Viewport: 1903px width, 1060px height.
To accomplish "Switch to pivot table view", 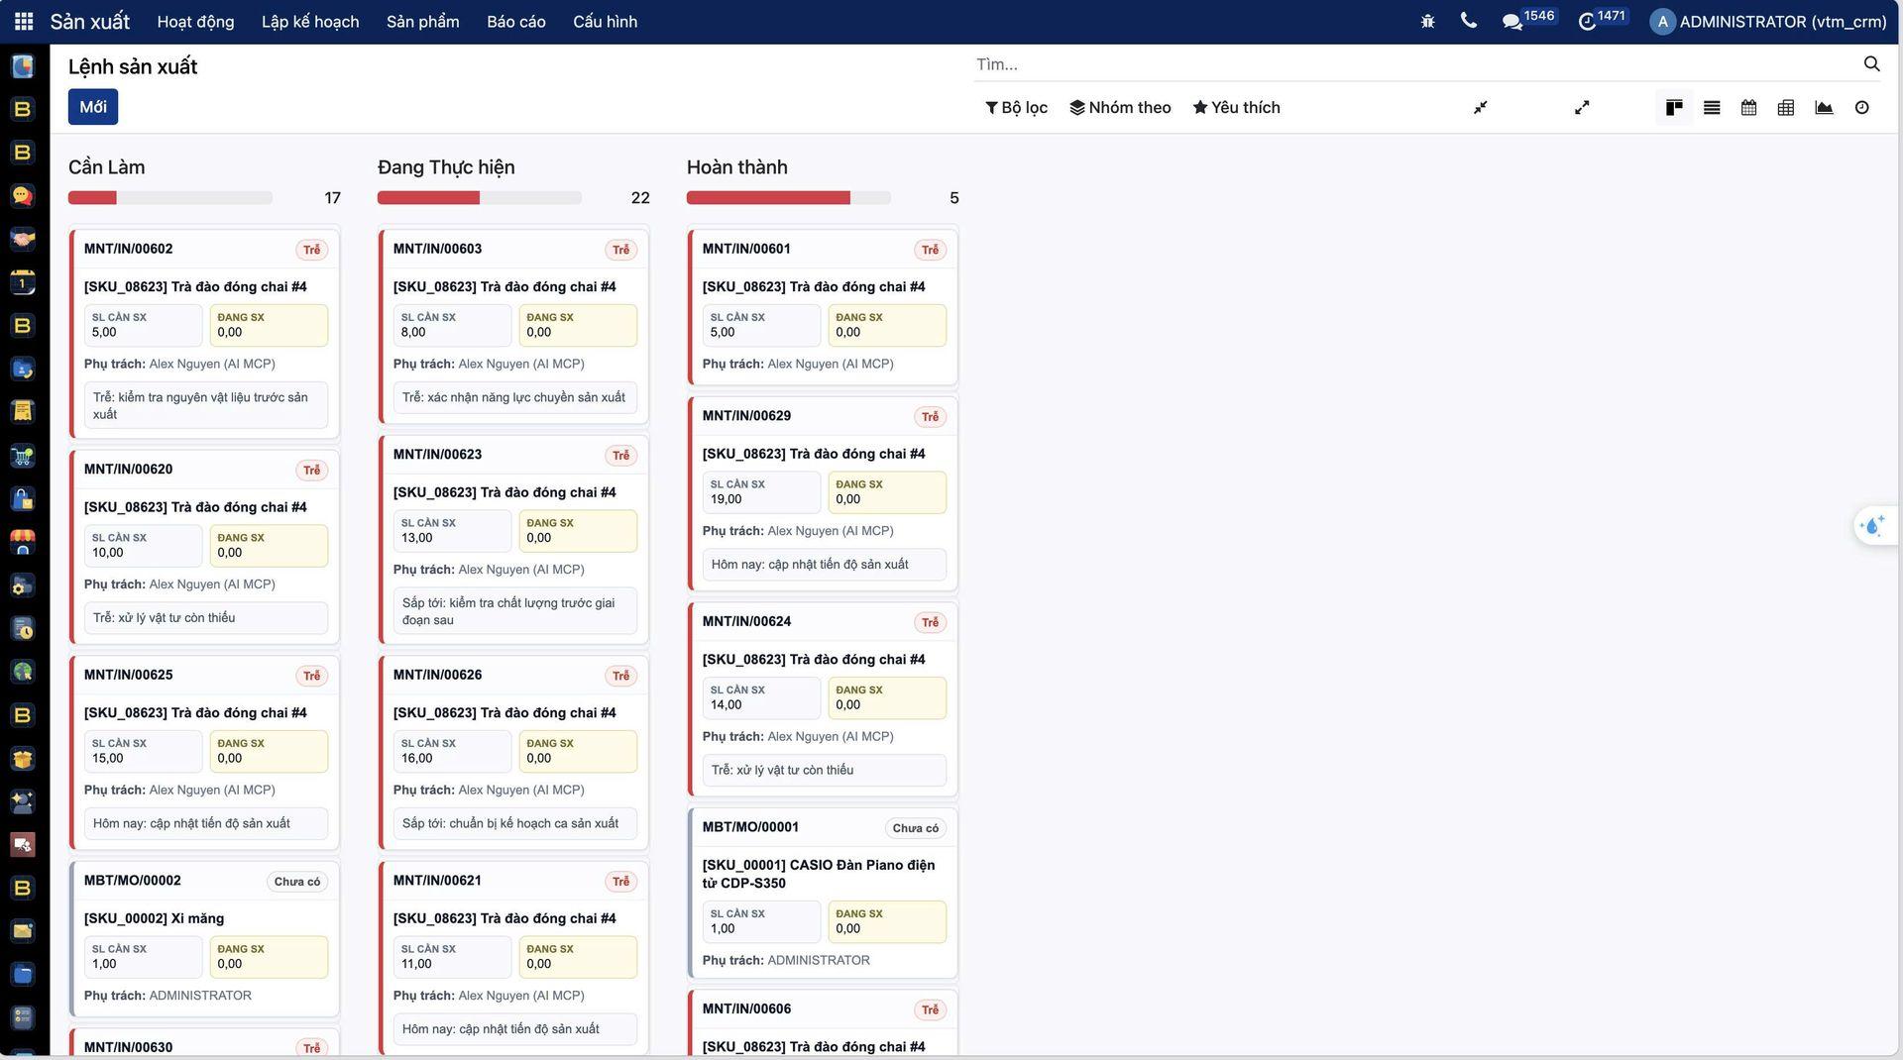I will pos(1786,107).
